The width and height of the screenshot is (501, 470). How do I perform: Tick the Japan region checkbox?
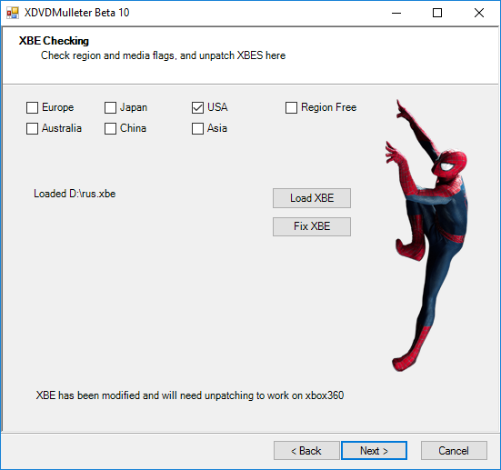110,107
